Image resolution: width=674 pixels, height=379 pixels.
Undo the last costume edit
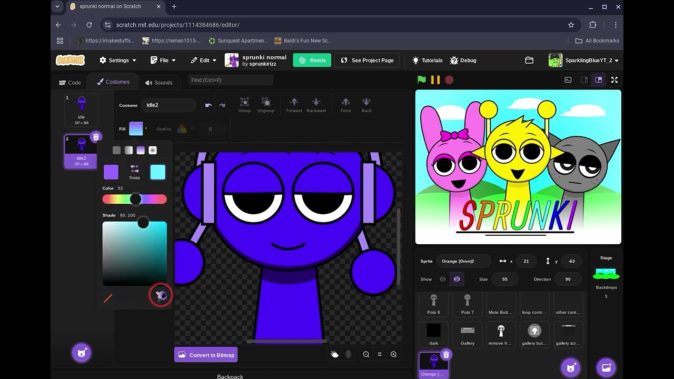pos(209,105)
